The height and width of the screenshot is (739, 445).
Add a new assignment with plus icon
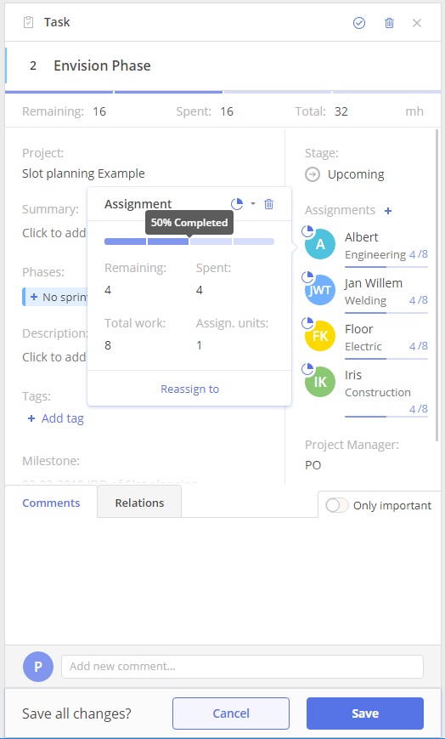point(388,211)
